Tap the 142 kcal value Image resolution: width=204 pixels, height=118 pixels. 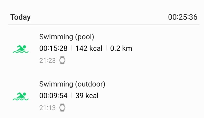click(x=89, y=48)
